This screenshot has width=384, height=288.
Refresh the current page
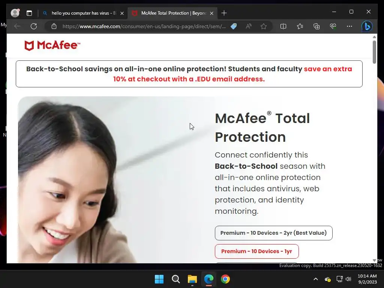click(34, 26)
